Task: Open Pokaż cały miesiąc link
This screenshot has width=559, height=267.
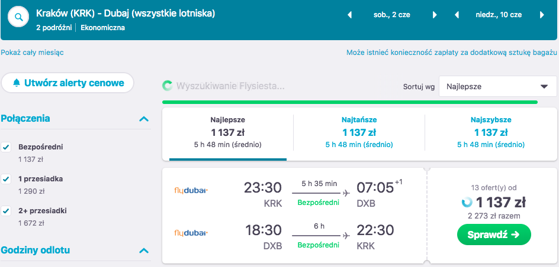Action: tap(32, 53)
